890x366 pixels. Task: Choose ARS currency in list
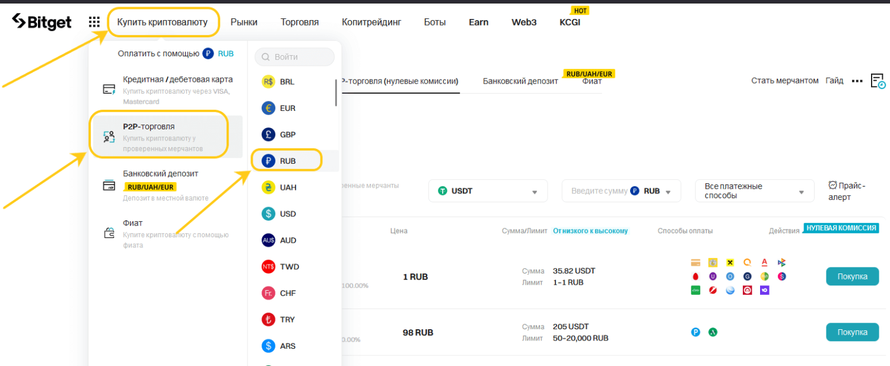[294, 346]
